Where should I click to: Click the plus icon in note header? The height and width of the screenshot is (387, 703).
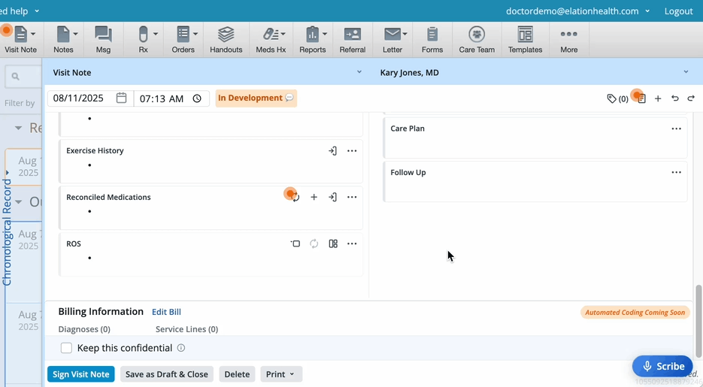click(x=658, y=98)
